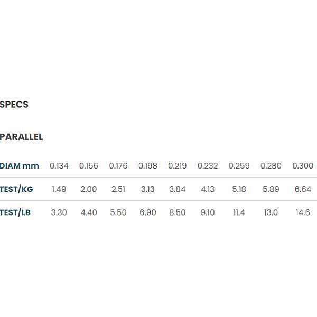
Task: Click the 5.89 kg test cell
Action: click(271, 189)
